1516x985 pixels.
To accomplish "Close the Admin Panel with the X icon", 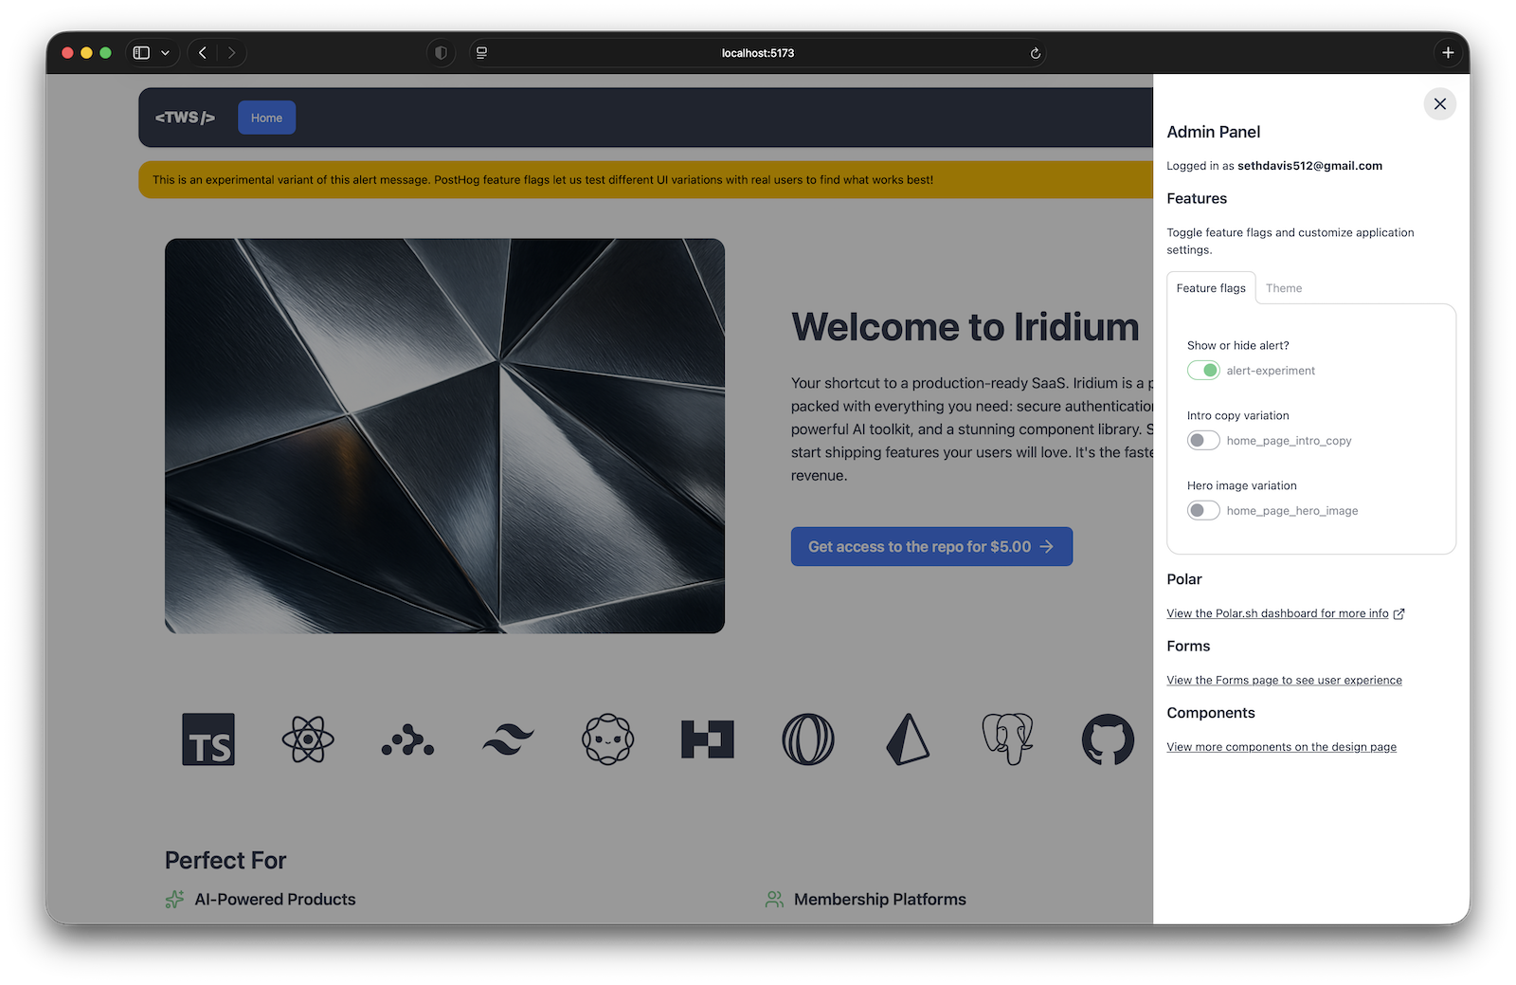I will 1439,104.
